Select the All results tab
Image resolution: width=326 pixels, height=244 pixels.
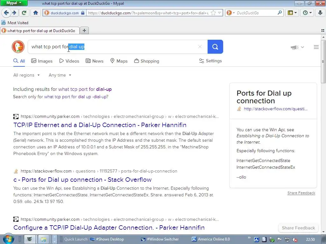tap(19, 61)
